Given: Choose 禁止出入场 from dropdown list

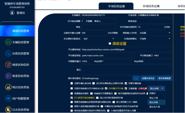Looking at the screenshot, I should [156, 107].
